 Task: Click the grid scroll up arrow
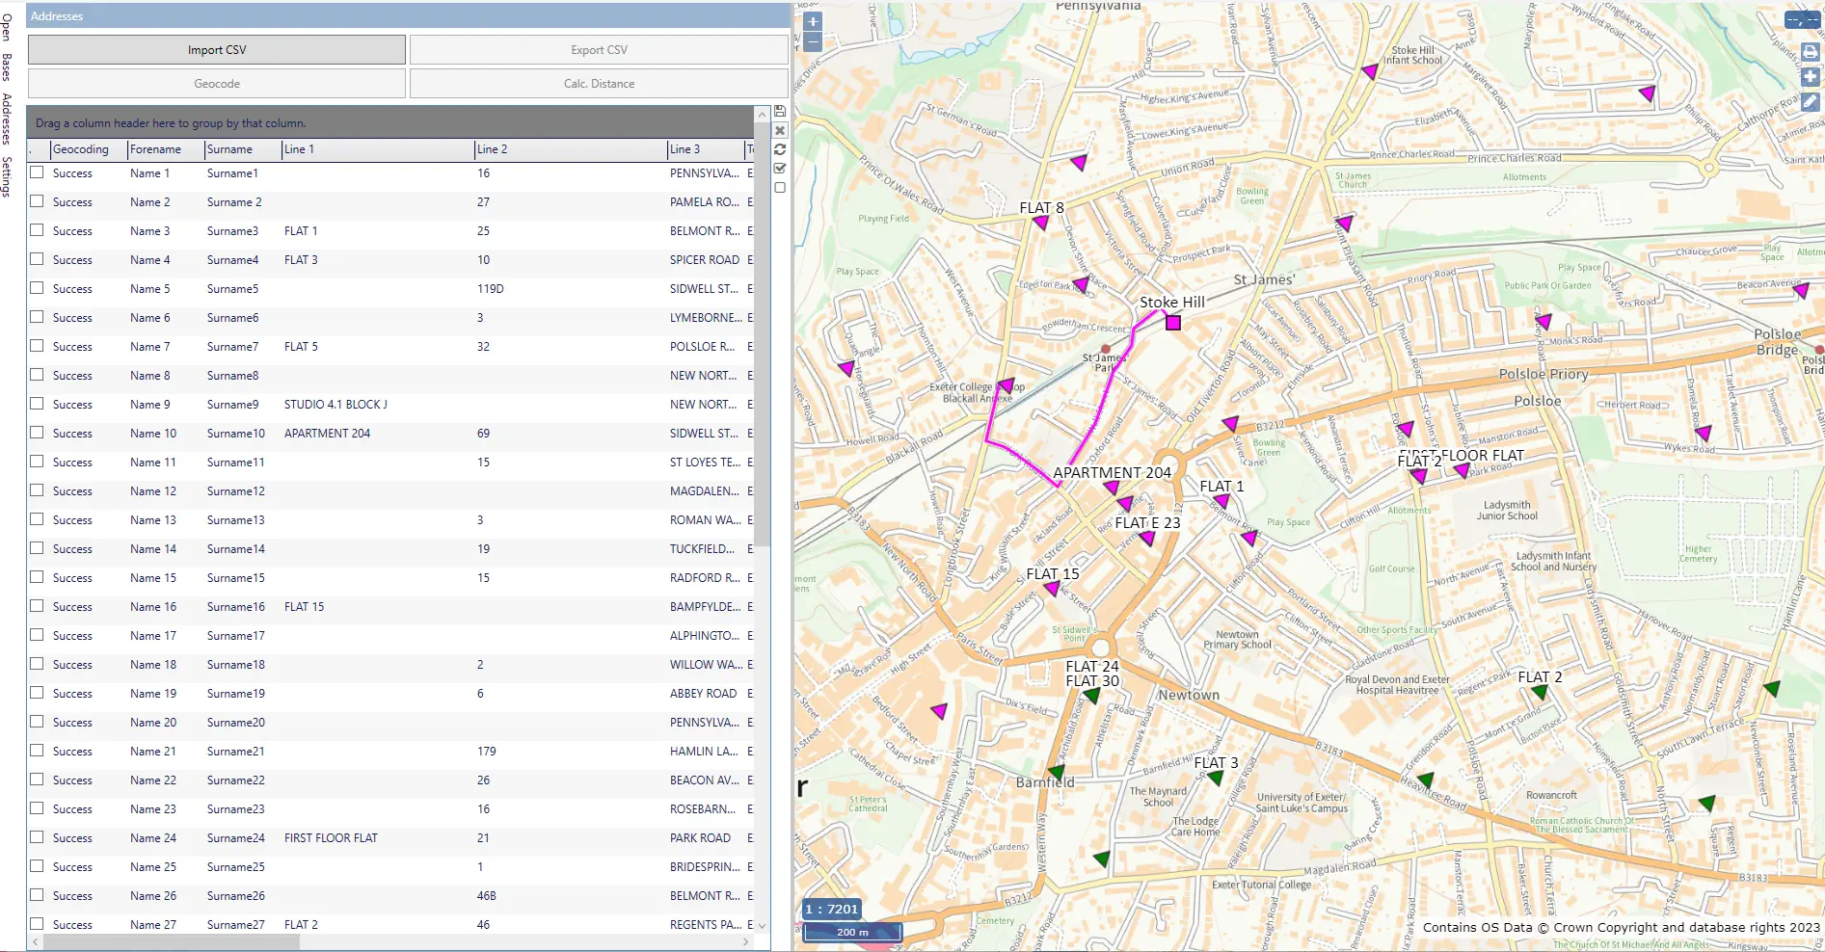[x=763, y=114]
